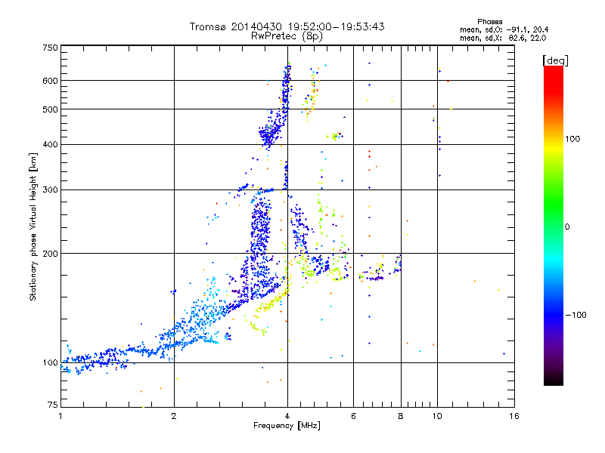Click the x-axis label '6'
Image resolution: width=605 pixels, height=453 pixels.
[x=353, y=416]
